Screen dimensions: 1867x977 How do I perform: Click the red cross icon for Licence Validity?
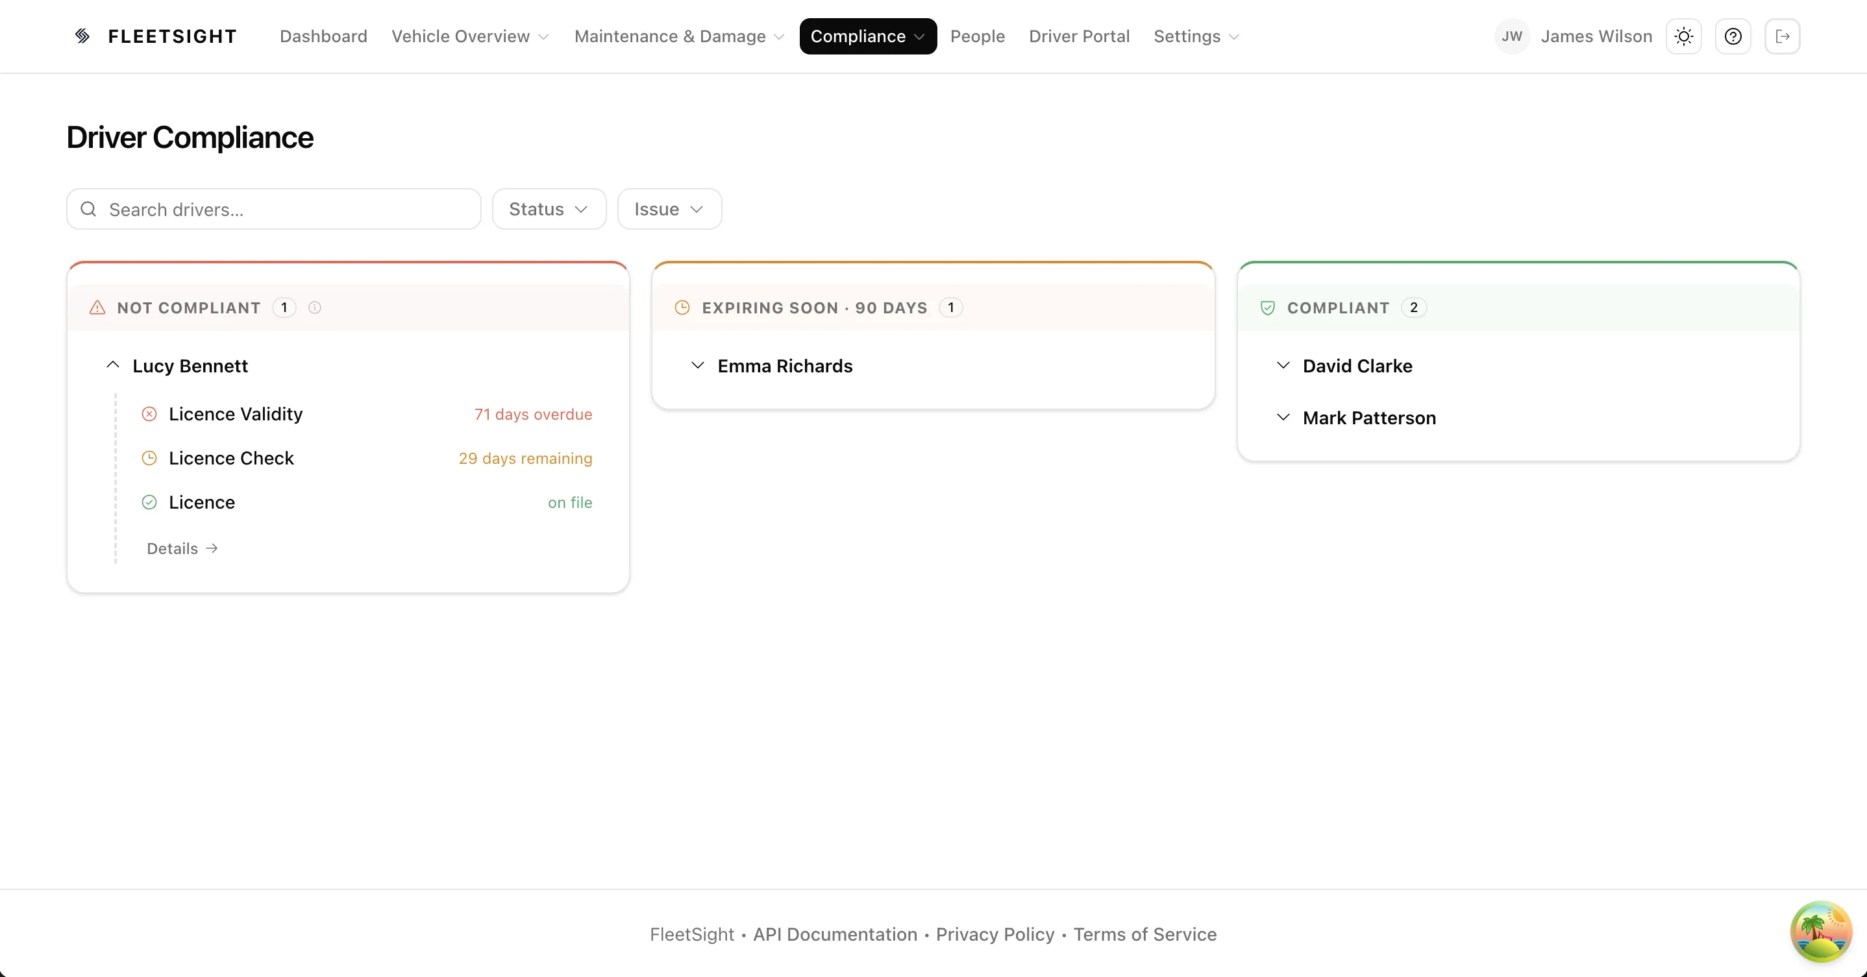(x=149, y=415)
